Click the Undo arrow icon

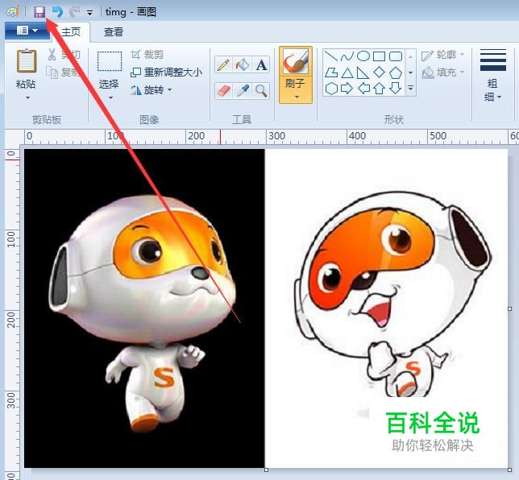coord(57,12)
